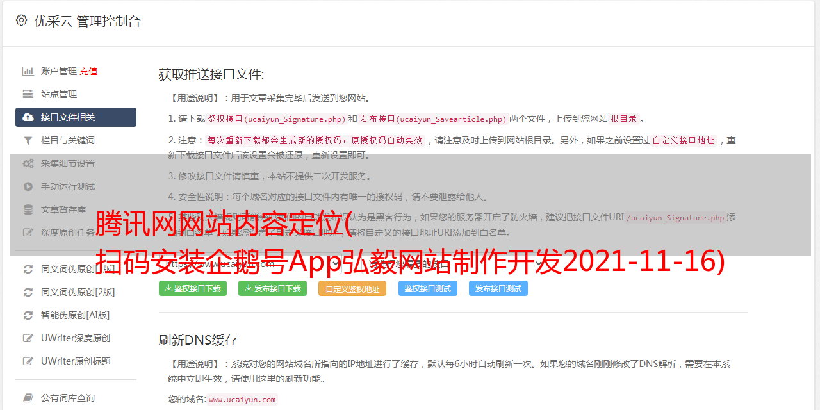This screenshot has width=820, height=410.
Task: Click 鉴权接口(ucaiyun_Signature.php) code label
Action: 276,119
